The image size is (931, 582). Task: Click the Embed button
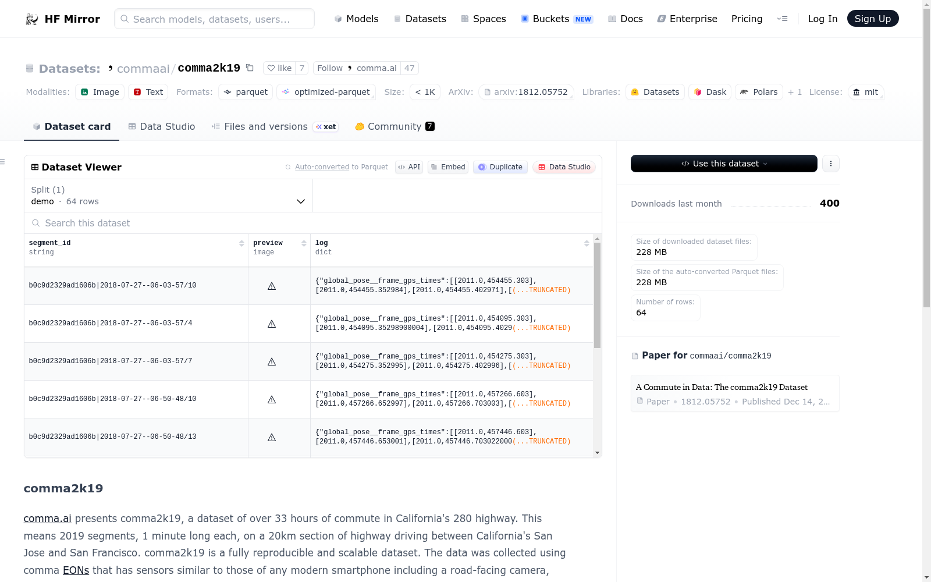click(448, 167)
